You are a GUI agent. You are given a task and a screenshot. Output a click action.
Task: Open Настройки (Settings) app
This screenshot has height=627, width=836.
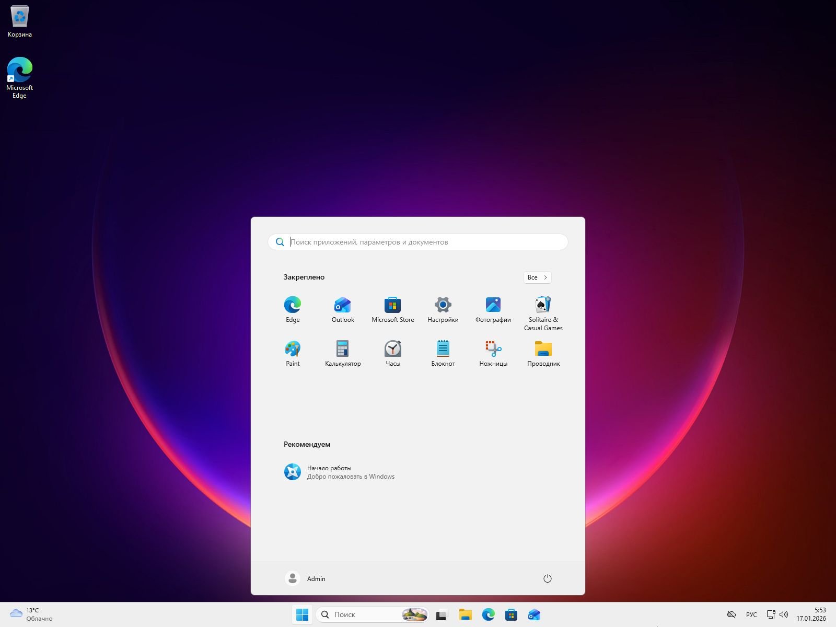pyautogui.click(x=443, y=309)
